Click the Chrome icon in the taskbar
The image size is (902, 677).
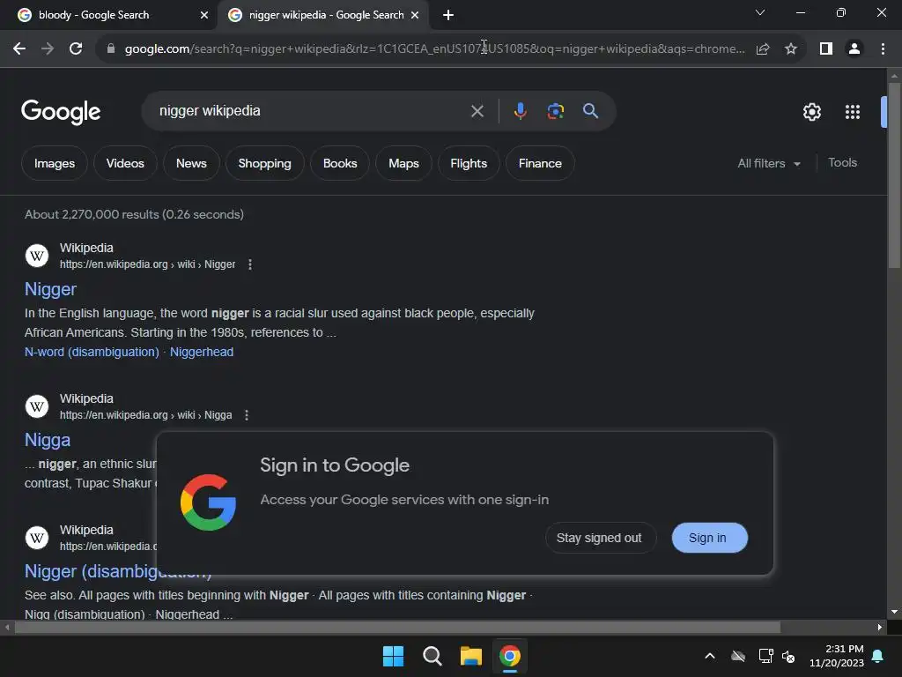(x=510, y=656)
